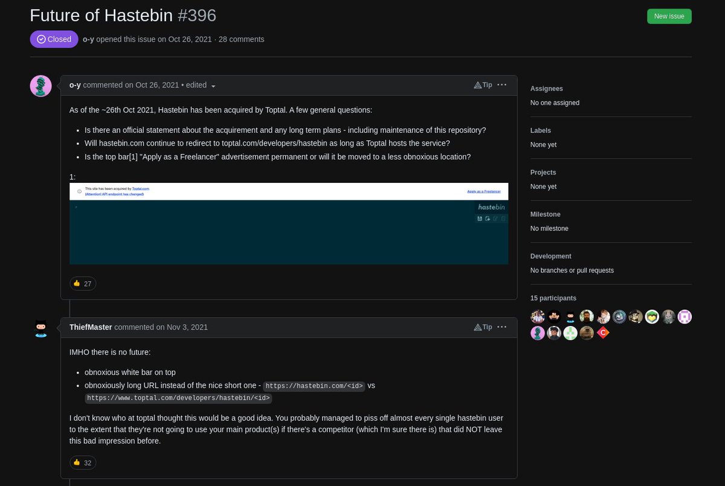The width and height of the screenshot is (725, 486).
Task: Open the red diamond C participant avatar
Action: coord(603,333)
